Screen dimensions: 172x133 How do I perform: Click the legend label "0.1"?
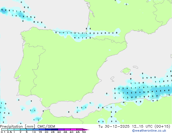(x=3, y=132)
